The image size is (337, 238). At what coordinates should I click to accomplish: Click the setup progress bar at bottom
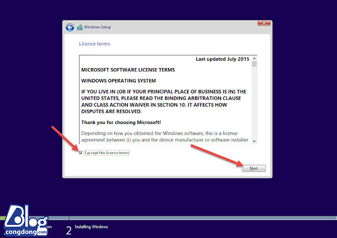168,218
